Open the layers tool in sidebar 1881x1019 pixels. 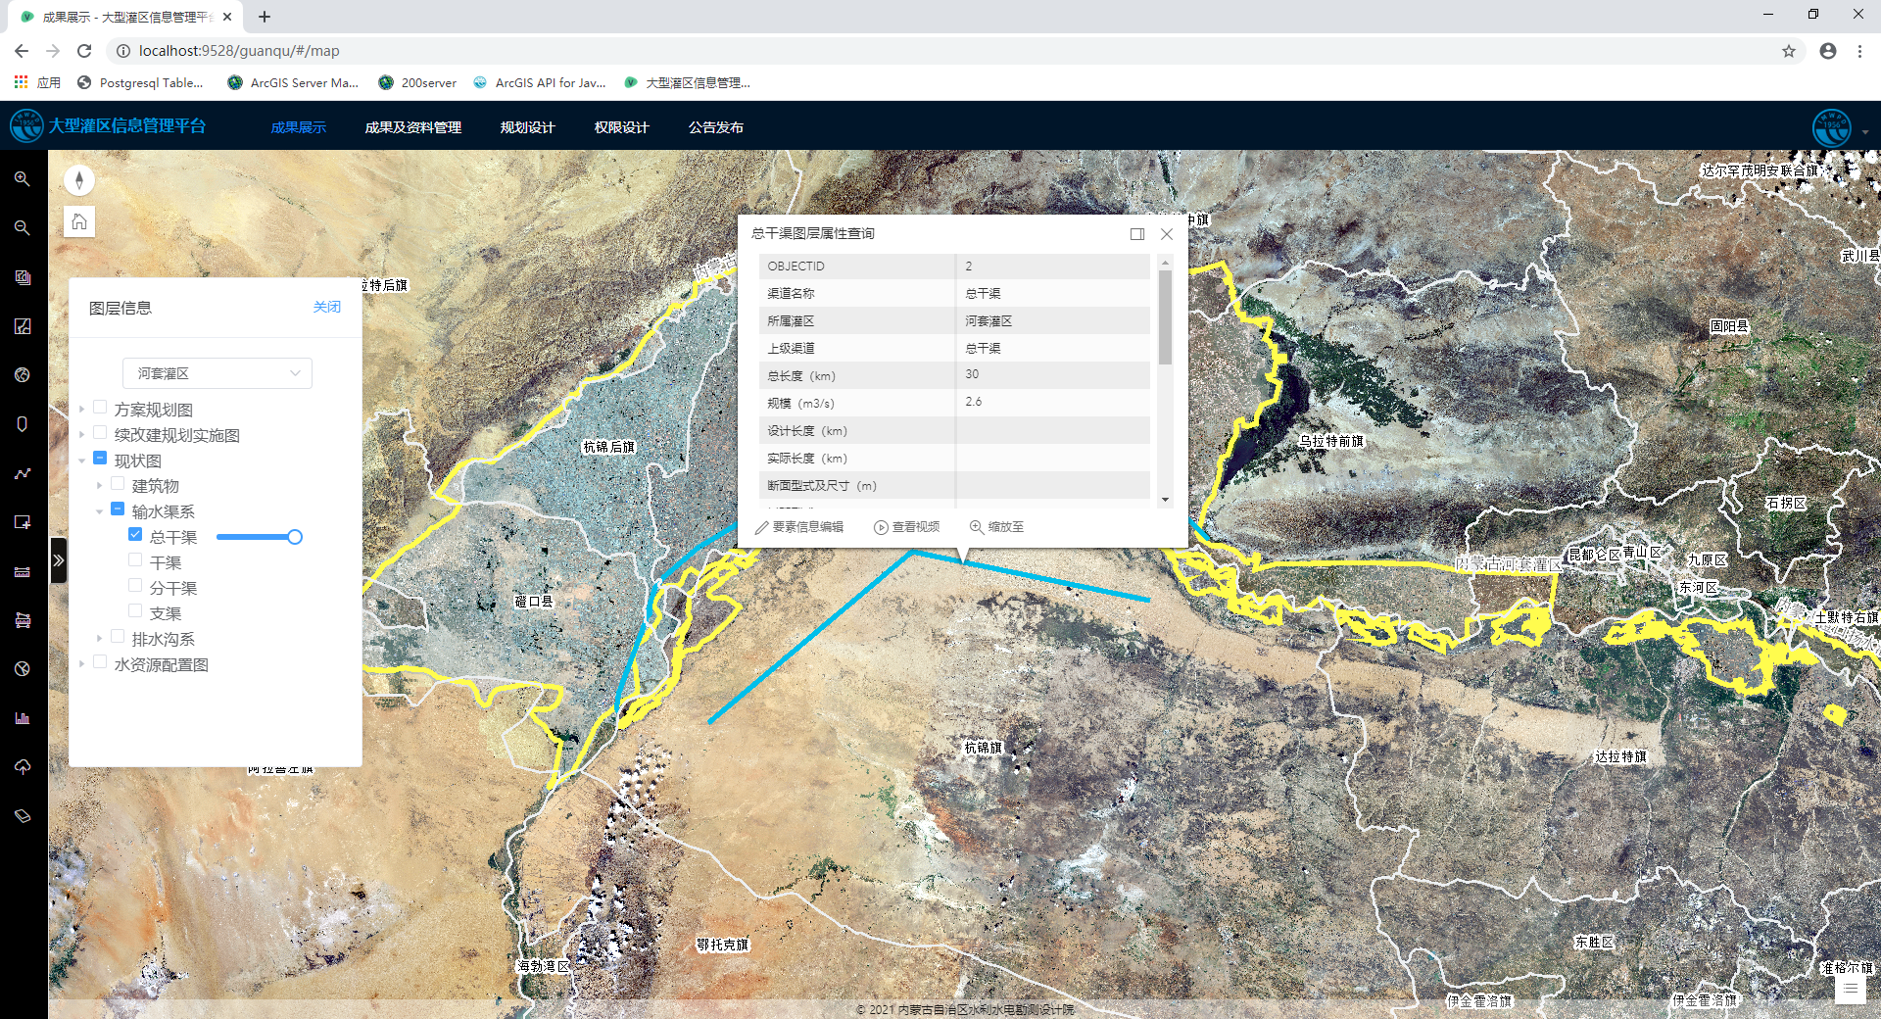[23, 277]
